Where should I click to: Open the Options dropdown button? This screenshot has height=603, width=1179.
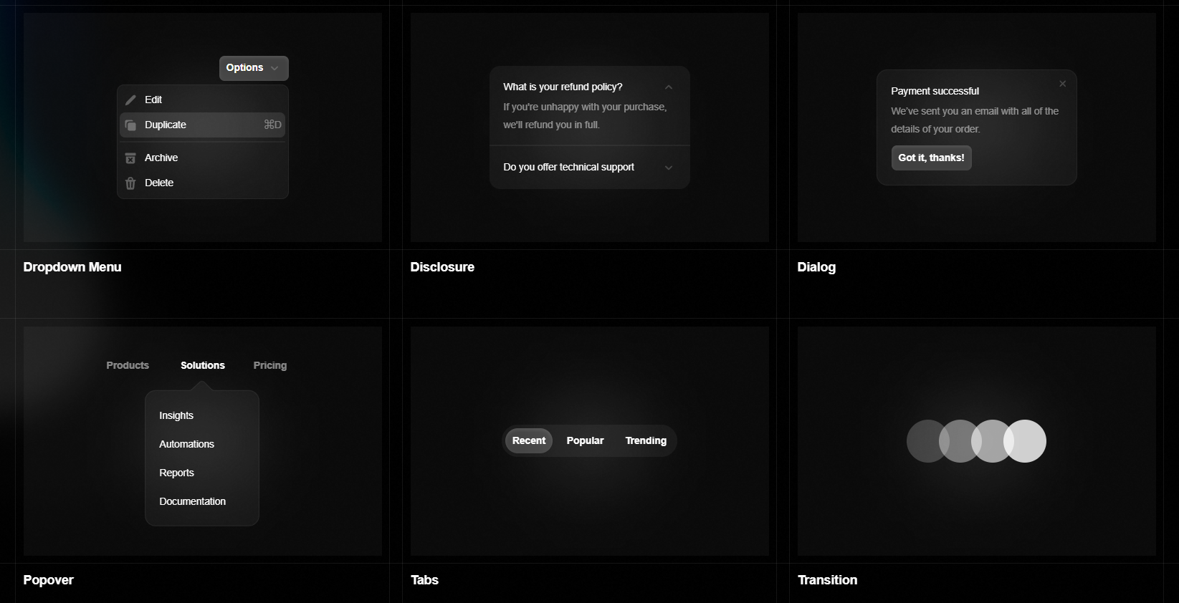[253, 68]
